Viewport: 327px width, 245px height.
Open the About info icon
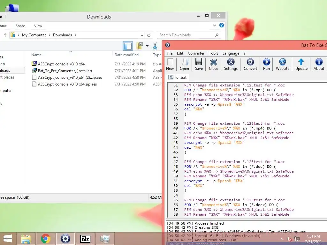[x=319, y=64]
